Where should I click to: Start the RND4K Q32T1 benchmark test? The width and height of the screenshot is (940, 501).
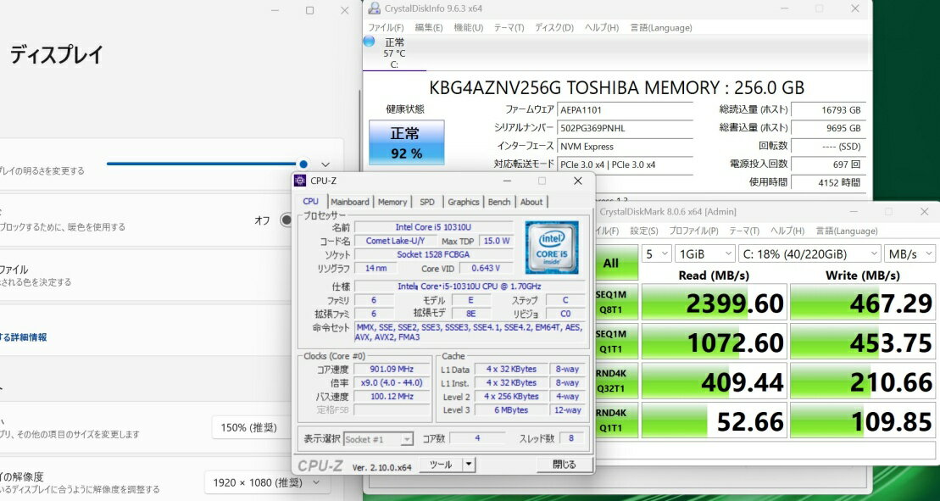610,382
